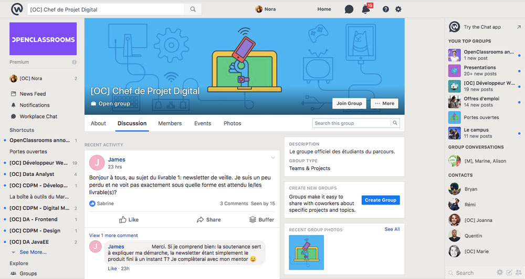Click James's avatar on the post

pos(97,163)
